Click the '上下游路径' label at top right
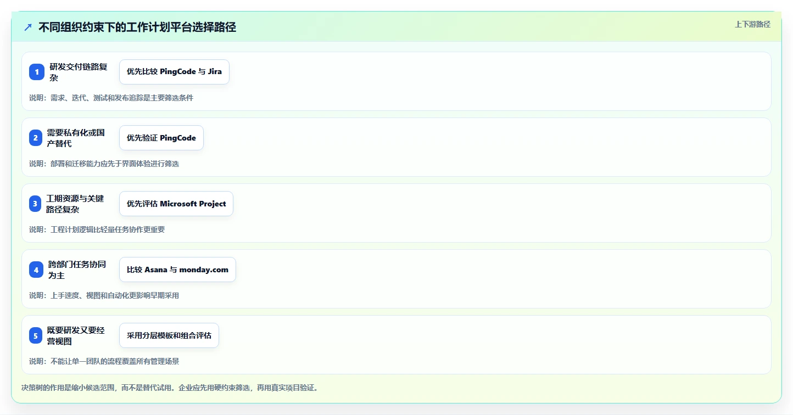 pos(752,24)
